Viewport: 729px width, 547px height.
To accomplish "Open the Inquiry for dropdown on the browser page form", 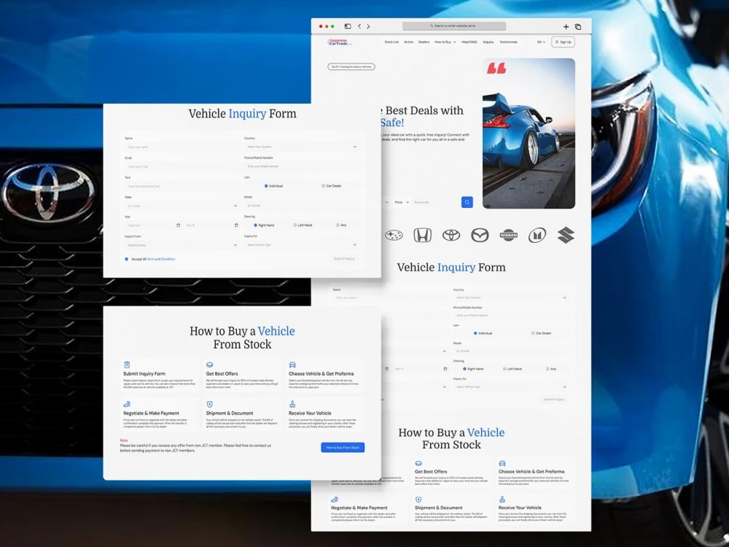I will pos(510,387).
